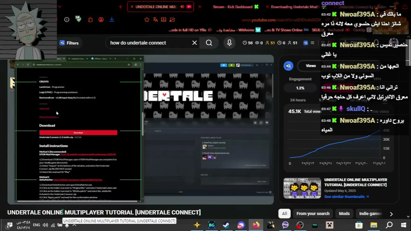
Task: Click the red Download button in the video
Action: 78,133
